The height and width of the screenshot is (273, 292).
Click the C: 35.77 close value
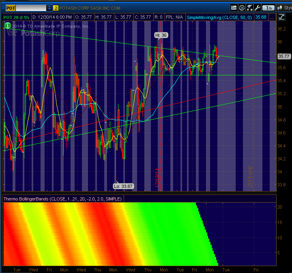tap(143, 17)
